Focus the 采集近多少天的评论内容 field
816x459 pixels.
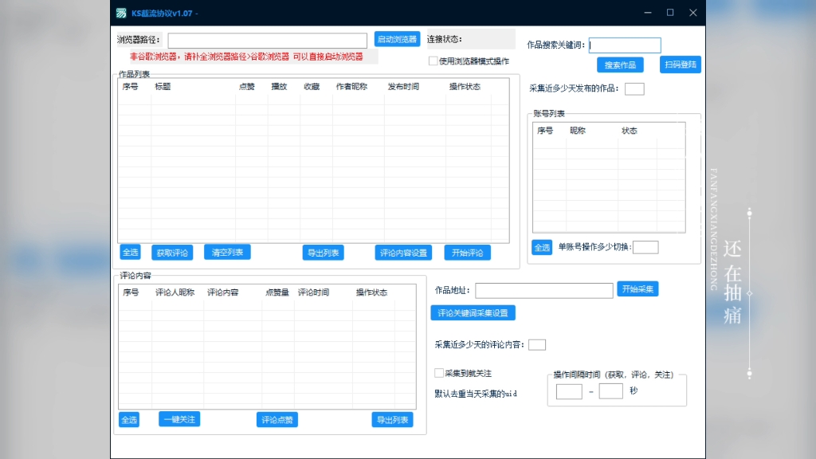coord(537,344)
